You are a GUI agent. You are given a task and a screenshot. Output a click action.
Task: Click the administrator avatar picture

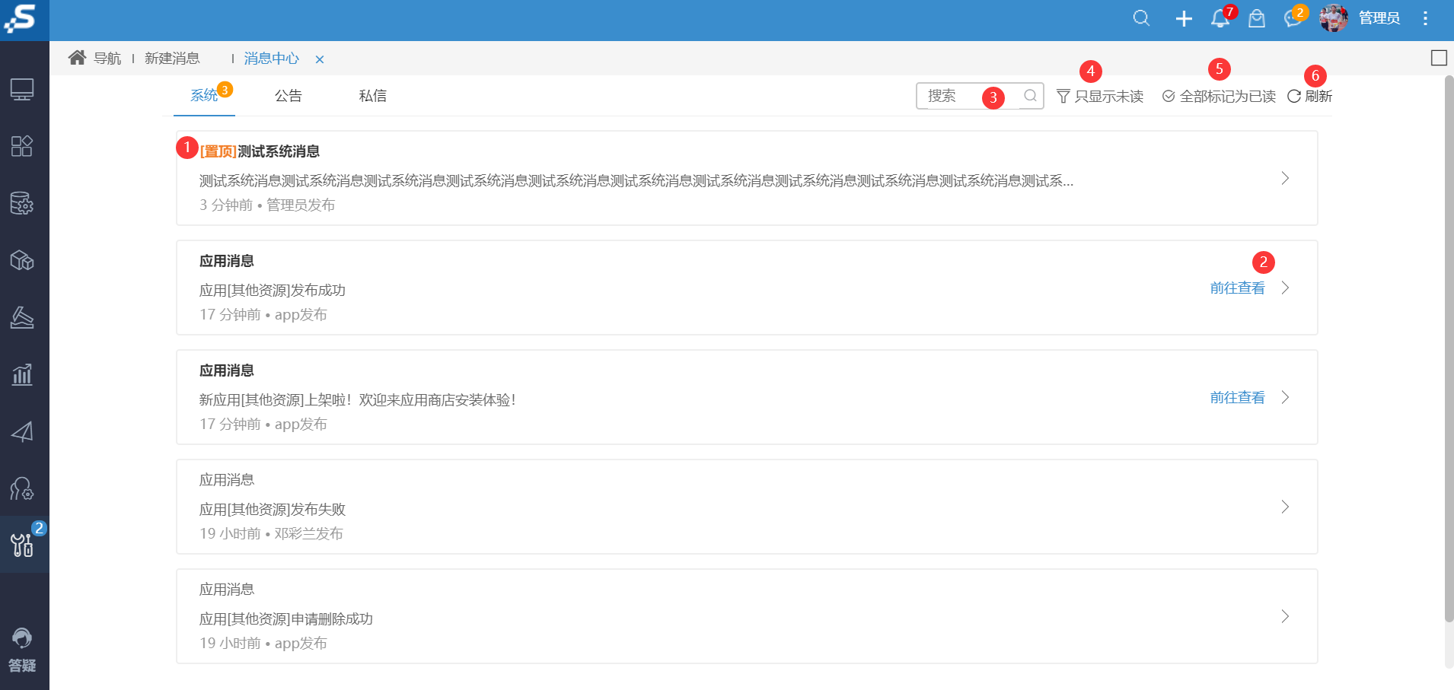(x=1334, y=18)
